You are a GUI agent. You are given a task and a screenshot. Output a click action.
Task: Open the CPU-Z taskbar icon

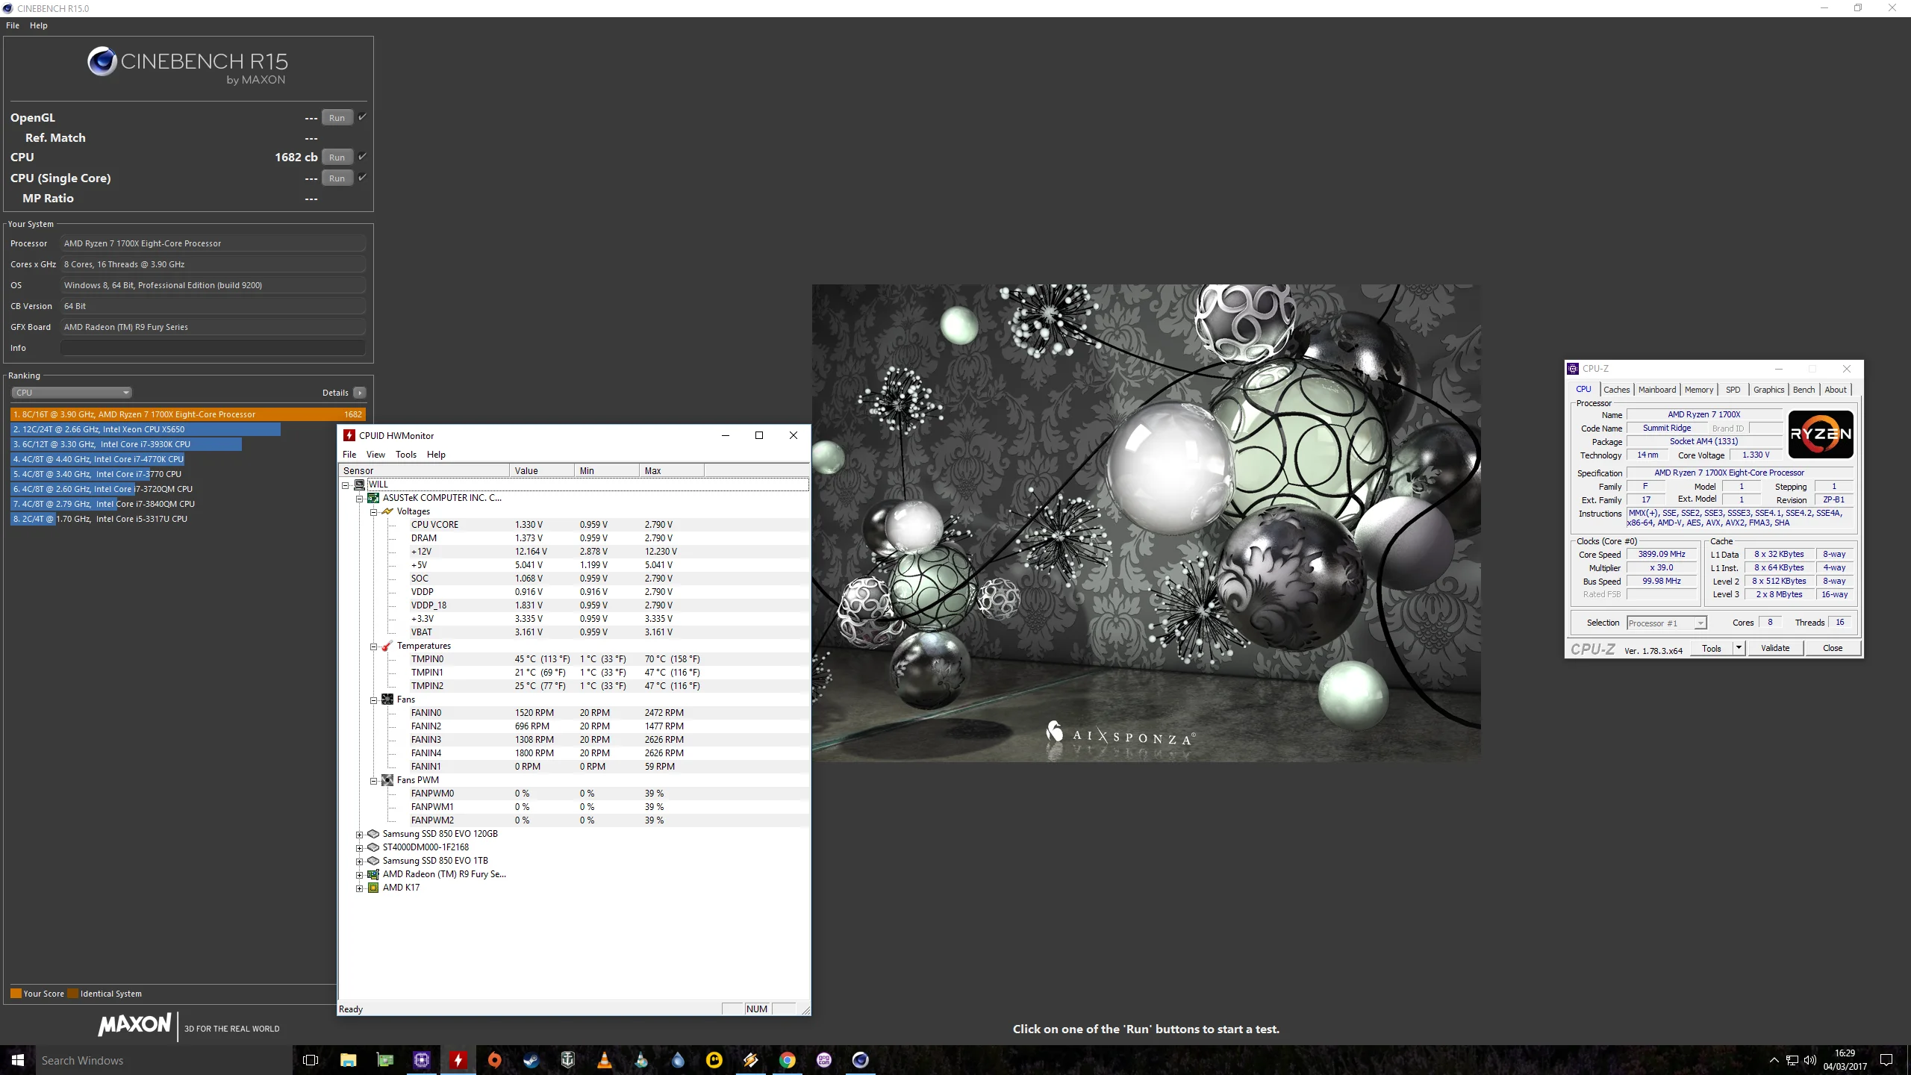pos(422,1060)
